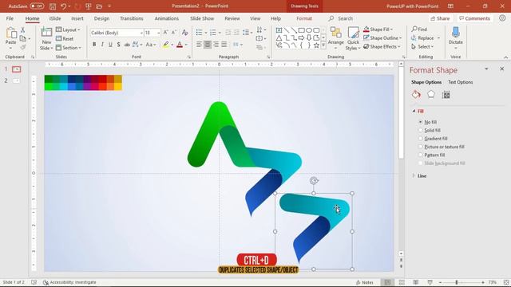Switch to the Insert tab
511x287 pixels.
77,18
